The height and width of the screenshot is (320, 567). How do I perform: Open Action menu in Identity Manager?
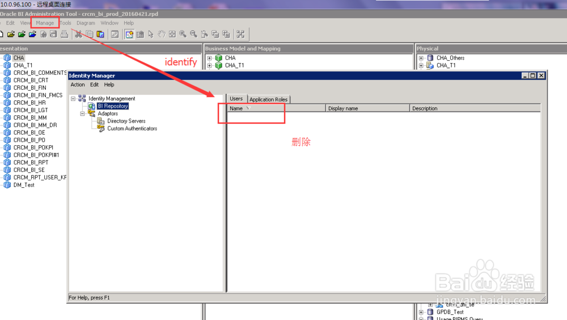[x=77, y=85]
